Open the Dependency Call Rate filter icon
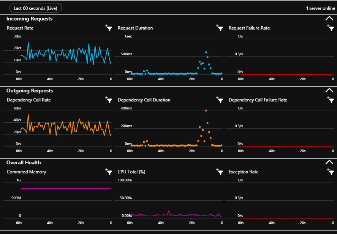This screenshot has width=337, height=234. tap(109, 100)
